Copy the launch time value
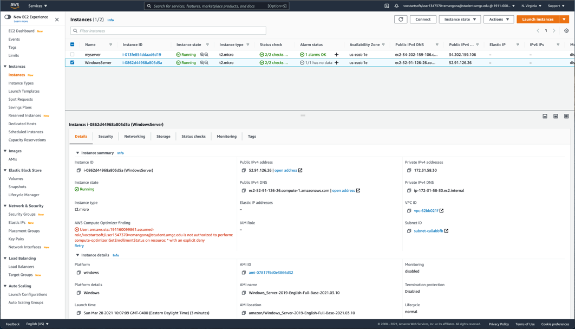This screenshot has height=329, width=575. [x=79, y=313]
